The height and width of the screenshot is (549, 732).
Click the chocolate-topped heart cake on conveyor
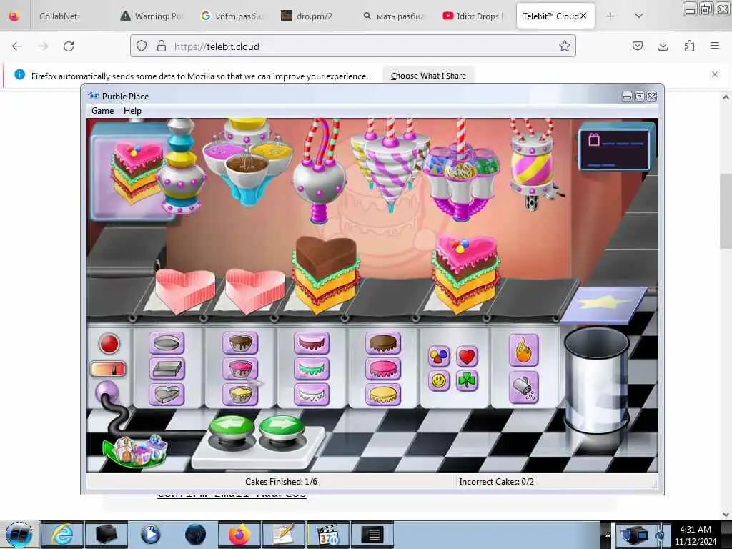[x=326, y=274]
